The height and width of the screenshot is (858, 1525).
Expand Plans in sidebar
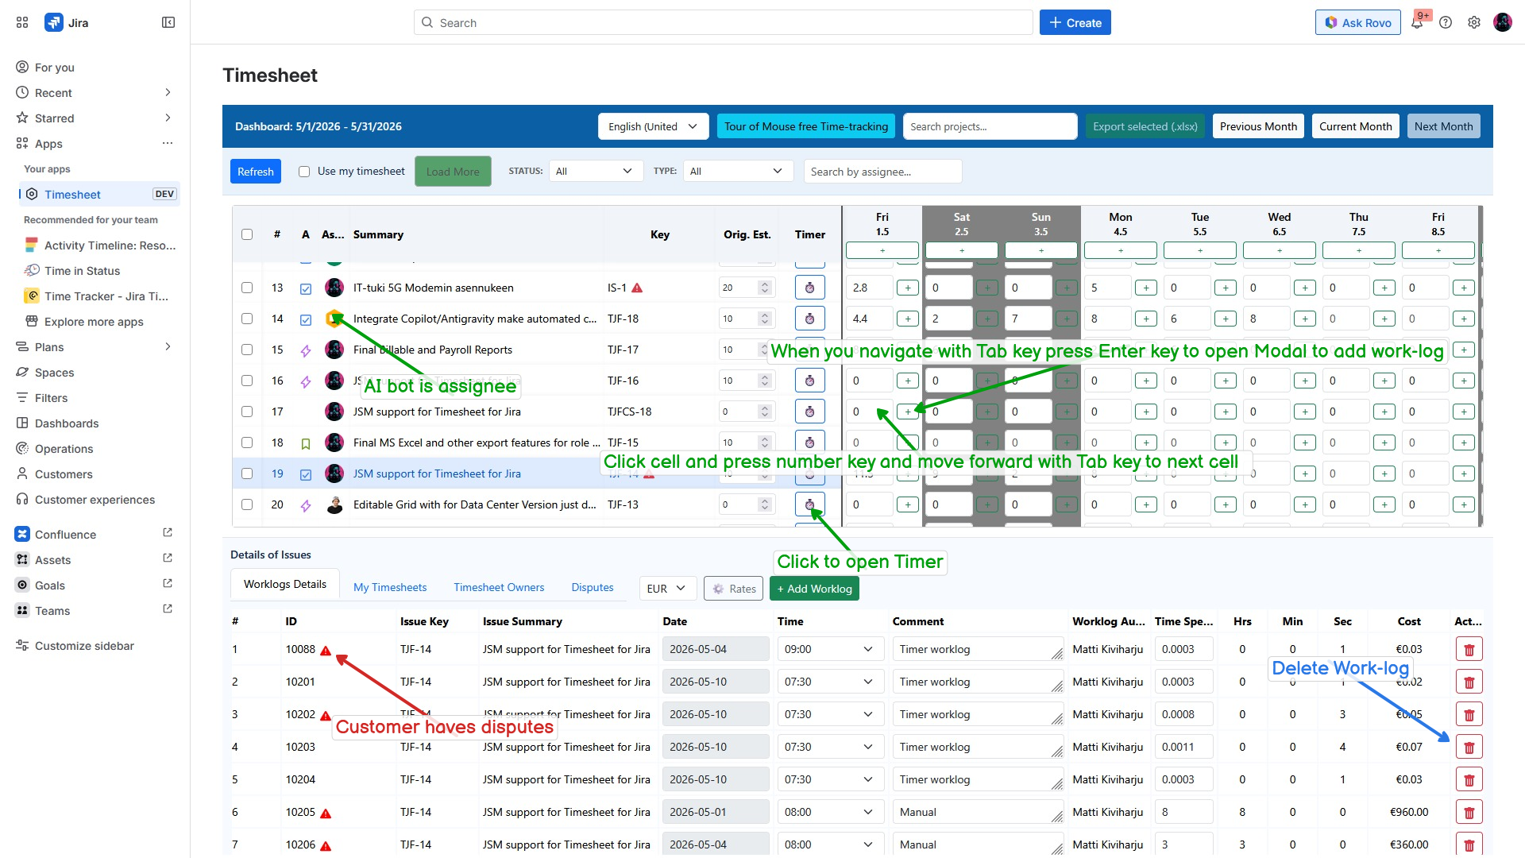pyautogui.click(x=168, y=346)
